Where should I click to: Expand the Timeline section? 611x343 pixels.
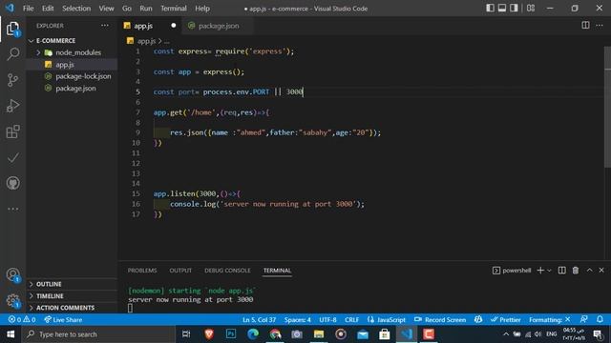[x=73, y=296]
